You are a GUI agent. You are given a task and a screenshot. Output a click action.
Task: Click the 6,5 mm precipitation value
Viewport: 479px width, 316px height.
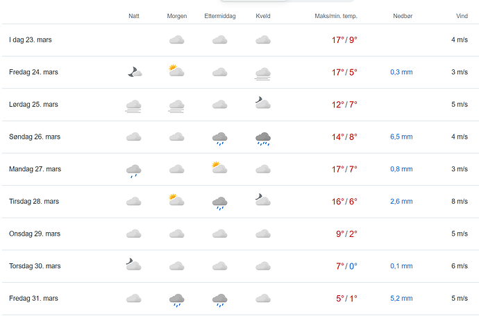pos(401,137)
